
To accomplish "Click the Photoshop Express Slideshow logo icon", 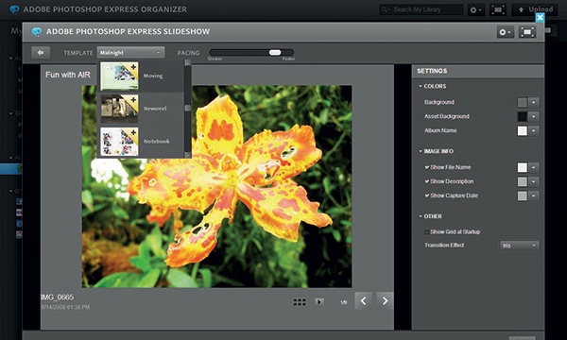I will tap(37, 32).
